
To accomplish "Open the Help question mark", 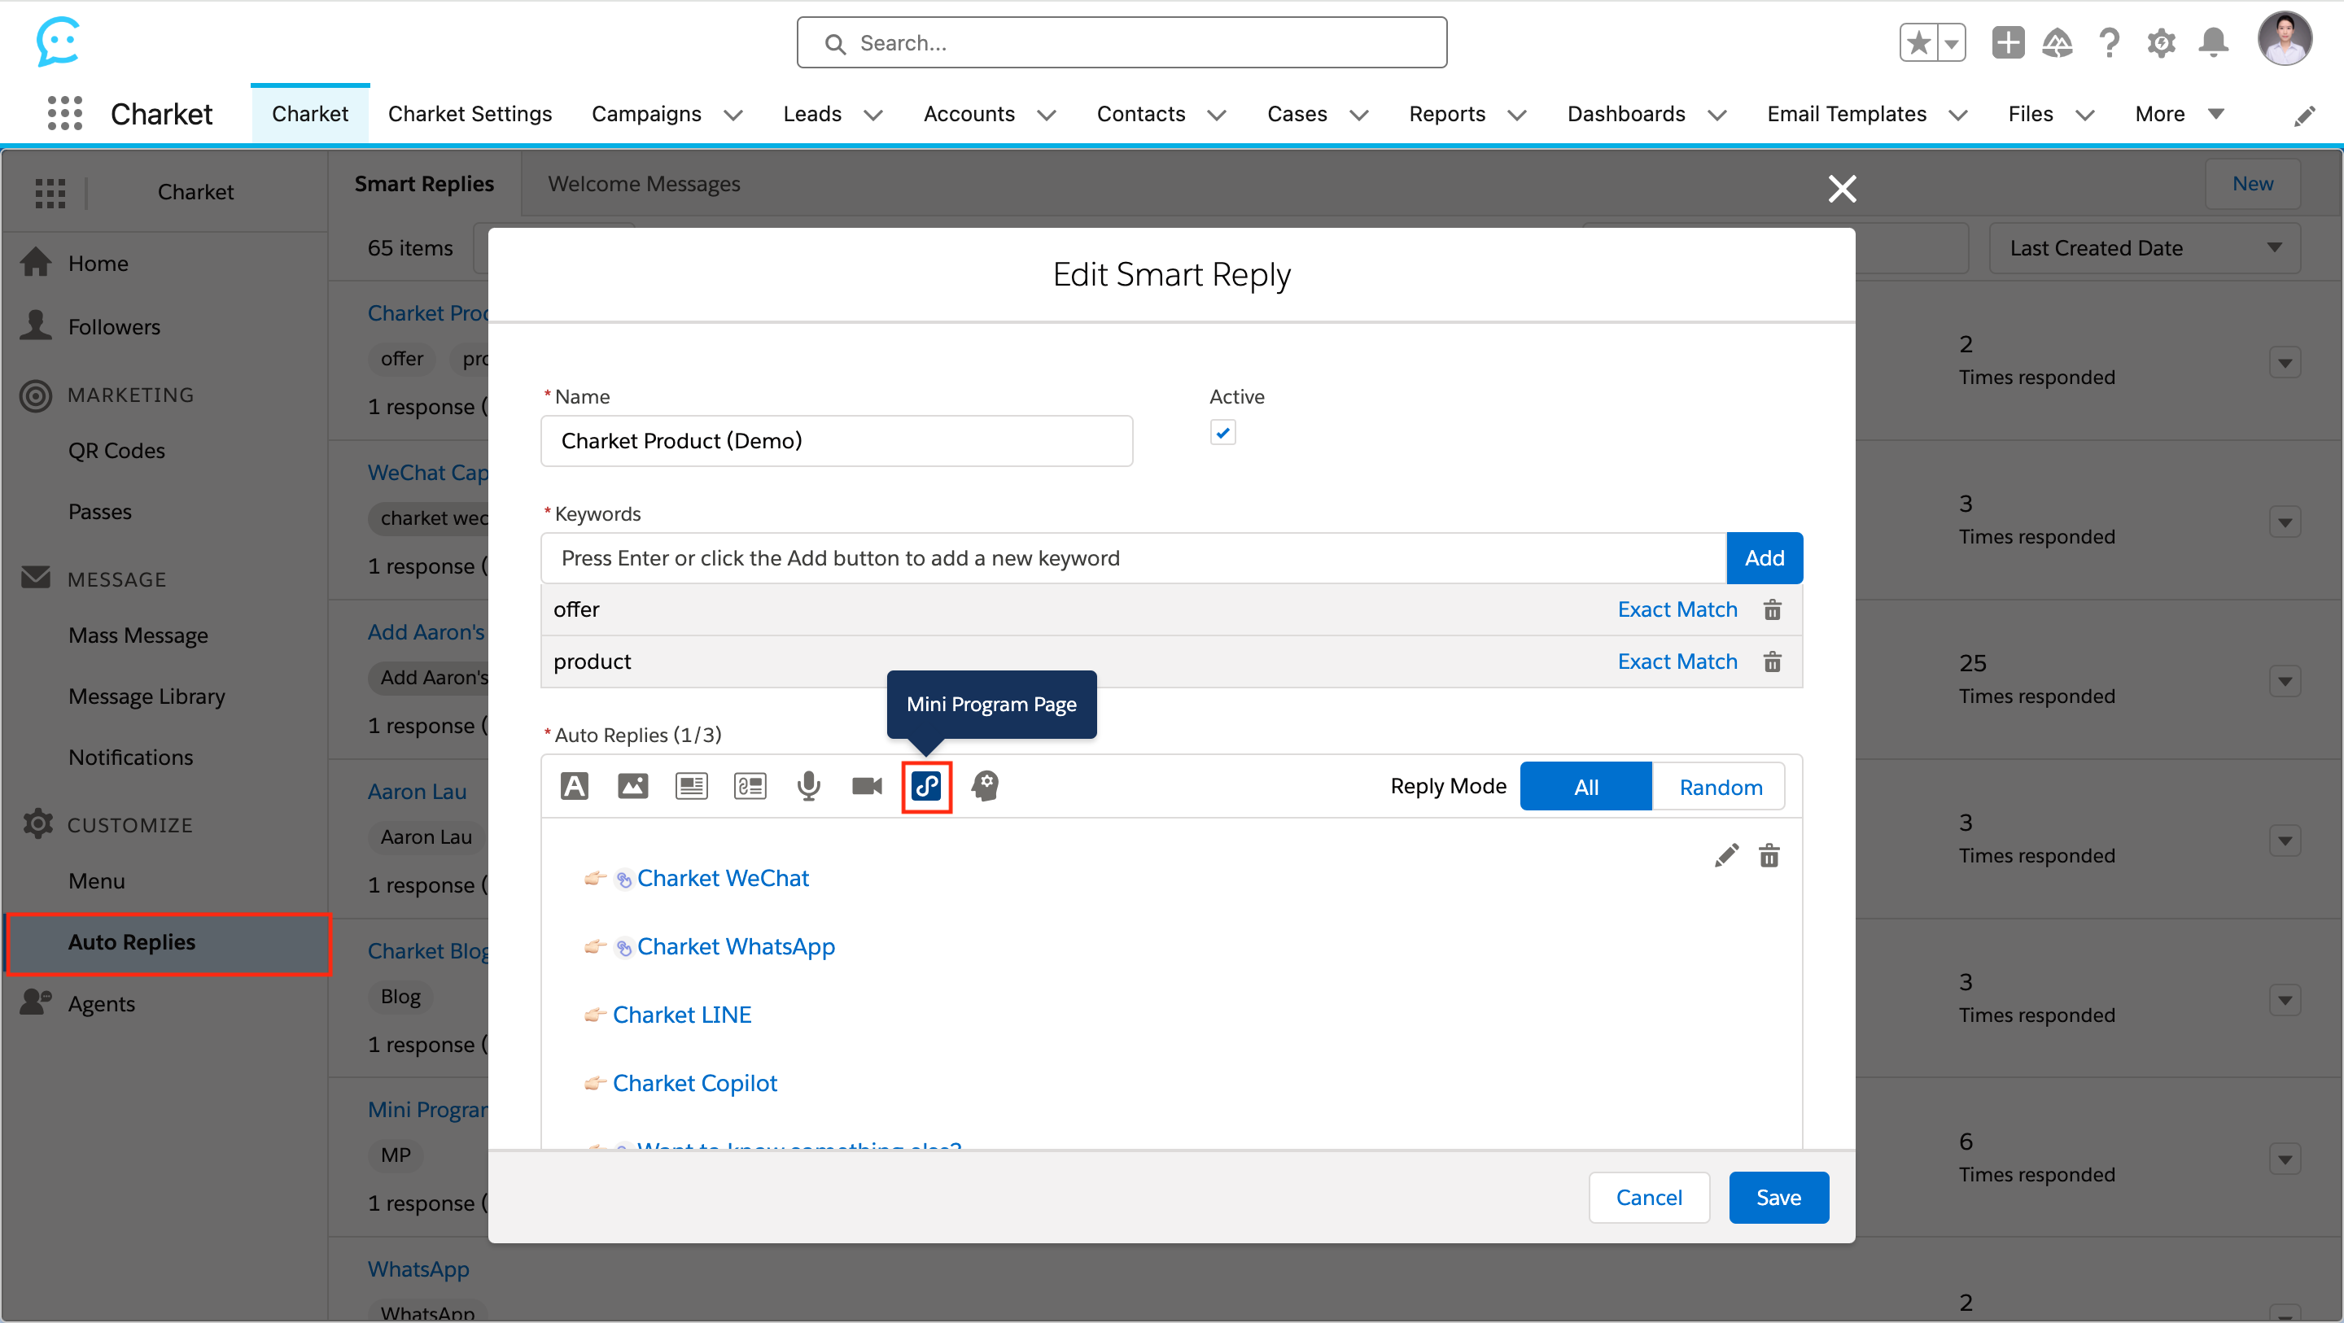I will pos(2110,43).
